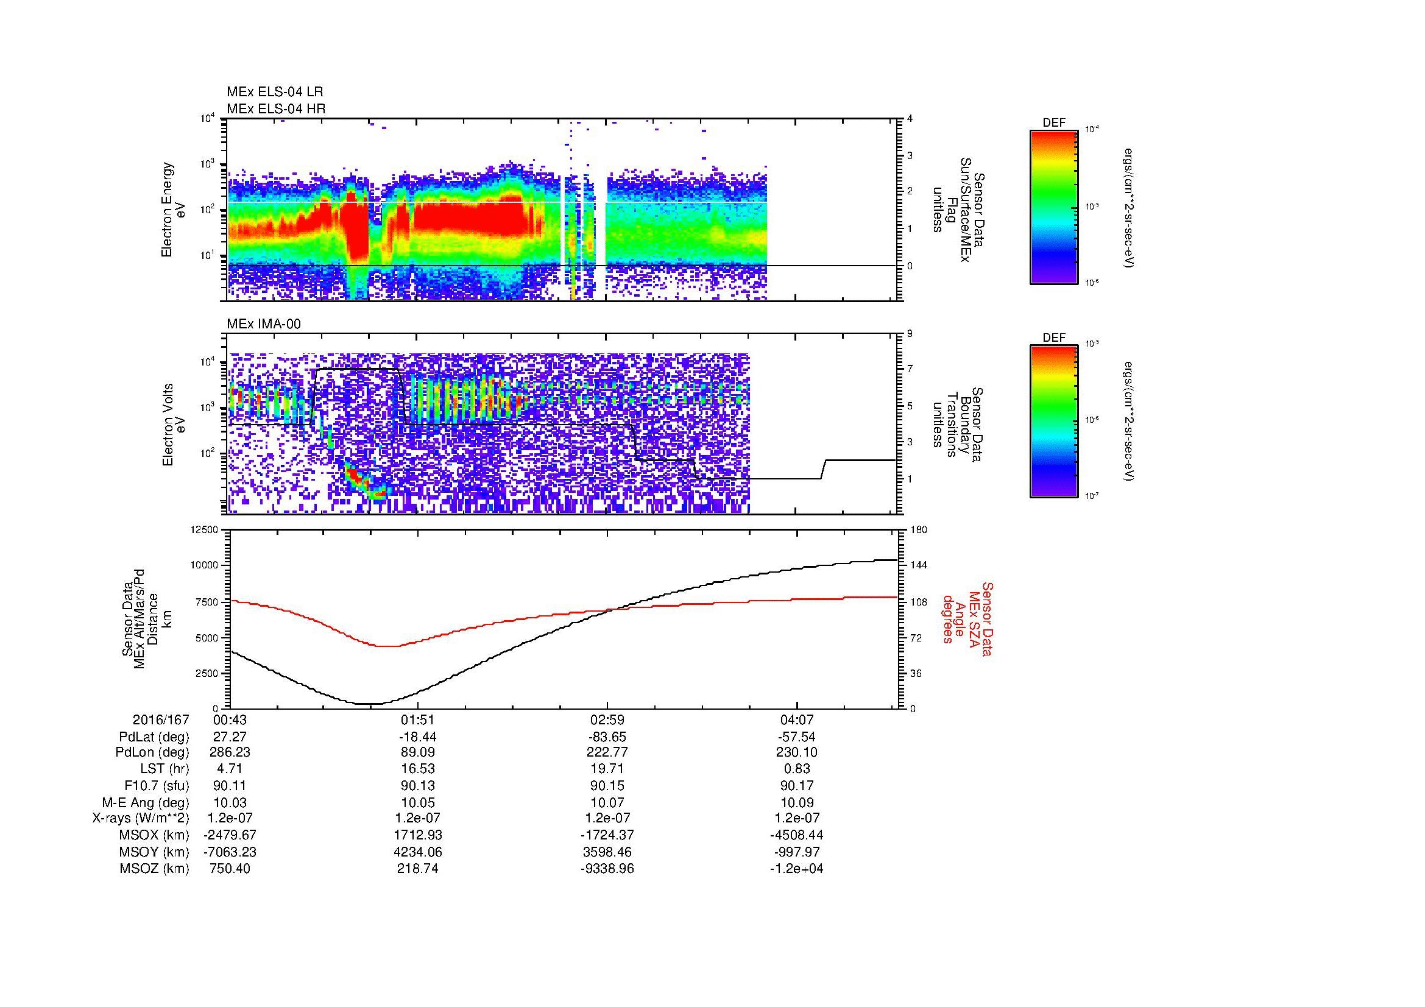This screenshot has width=1425, height=1007.
Task: Click the MSOY value '-7063.23'
Action: click(230, 852)
